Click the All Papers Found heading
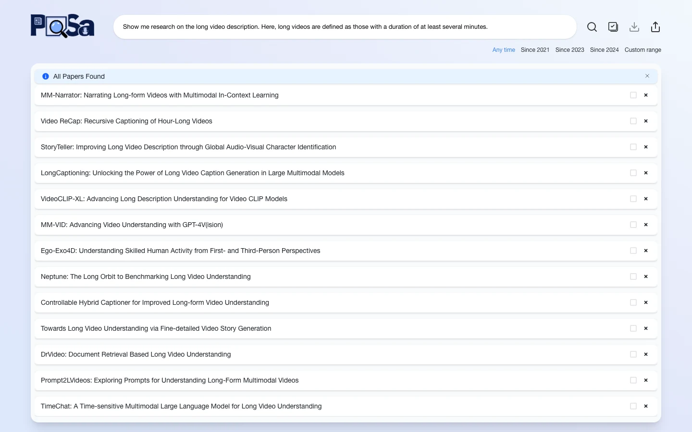The image size is (692, 432). (79, 76)
